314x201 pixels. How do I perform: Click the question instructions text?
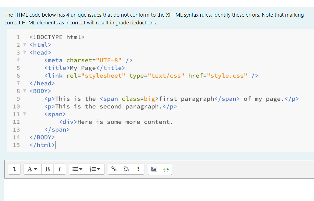click(154, 19)
